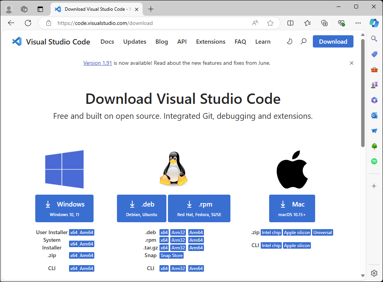Download the .rpm Red Hat package
383x282 pixels.
[199, 208]
